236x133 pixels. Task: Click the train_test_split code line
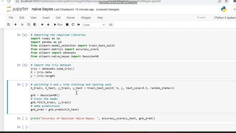pyautogui.click(x=103, y=88)
